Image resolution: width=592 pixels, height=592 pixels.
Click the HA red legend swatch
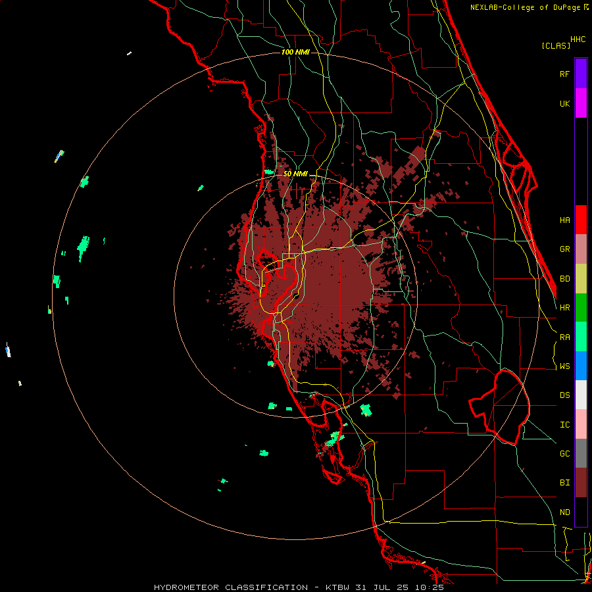click(x=581, y=220)
